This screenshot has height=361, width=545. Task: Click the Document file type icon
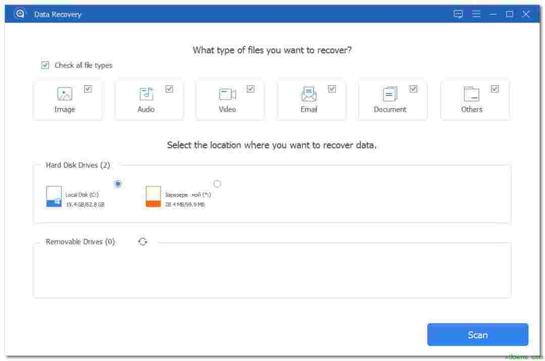pyautogui.click(x=389, y=94)
